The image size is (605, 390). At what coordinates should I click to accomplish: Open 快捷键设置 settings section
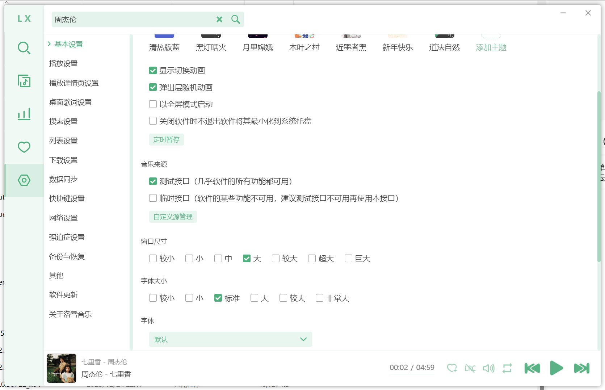coord(67,198)
